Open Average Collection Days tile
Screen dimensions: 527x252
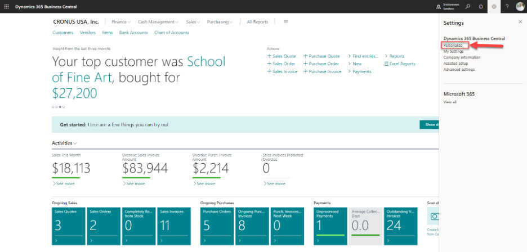(365, 226)
